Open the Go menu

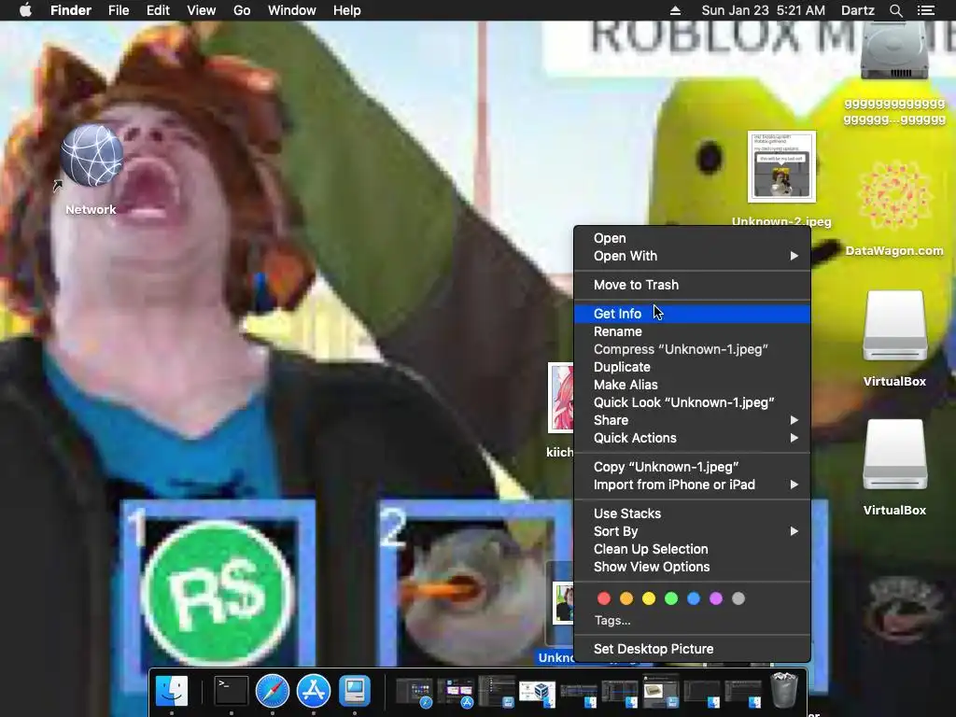[242, 10]
